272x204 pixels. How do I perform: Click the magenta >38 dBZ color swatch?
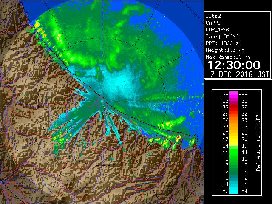234,94
